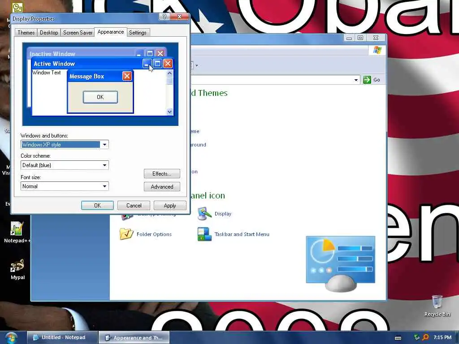Image resolution: width=459 pixels, height=344 pixels.
Task: Click the taskbar clock 7:15 PM
Action: (442, 337)
